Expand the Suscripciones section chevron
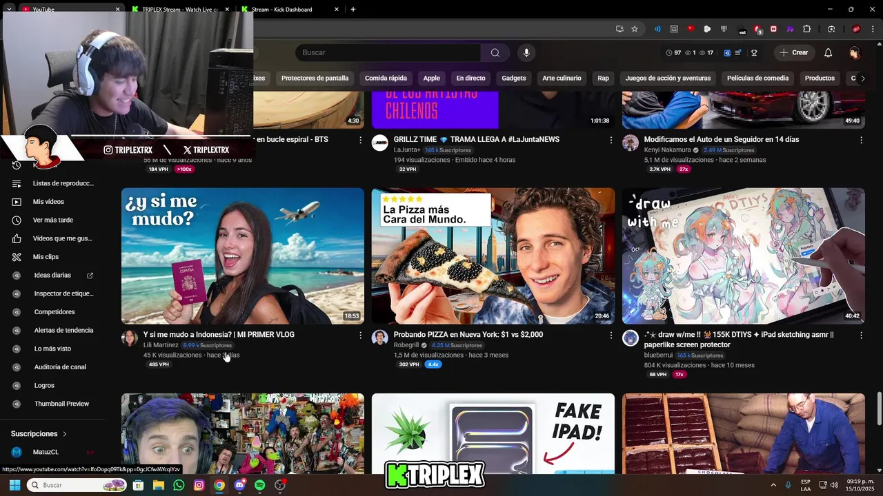Screen dimensions: 883x496 click(65, 434)
